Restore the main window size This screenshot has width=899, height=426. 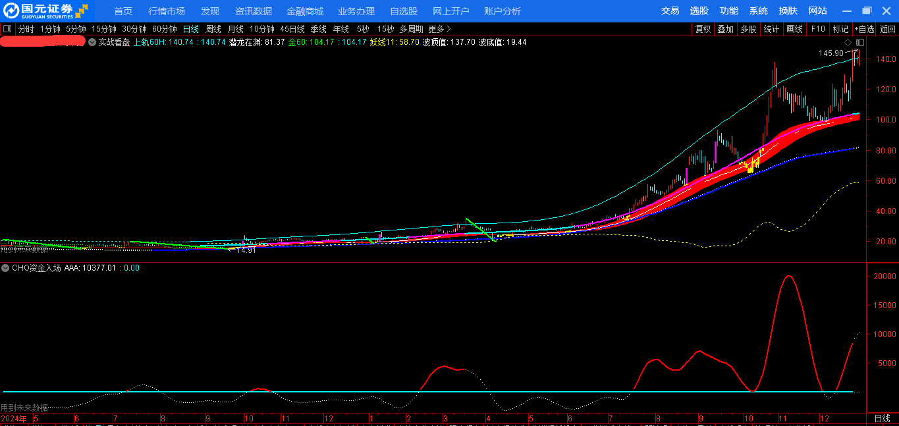(867, 11)
